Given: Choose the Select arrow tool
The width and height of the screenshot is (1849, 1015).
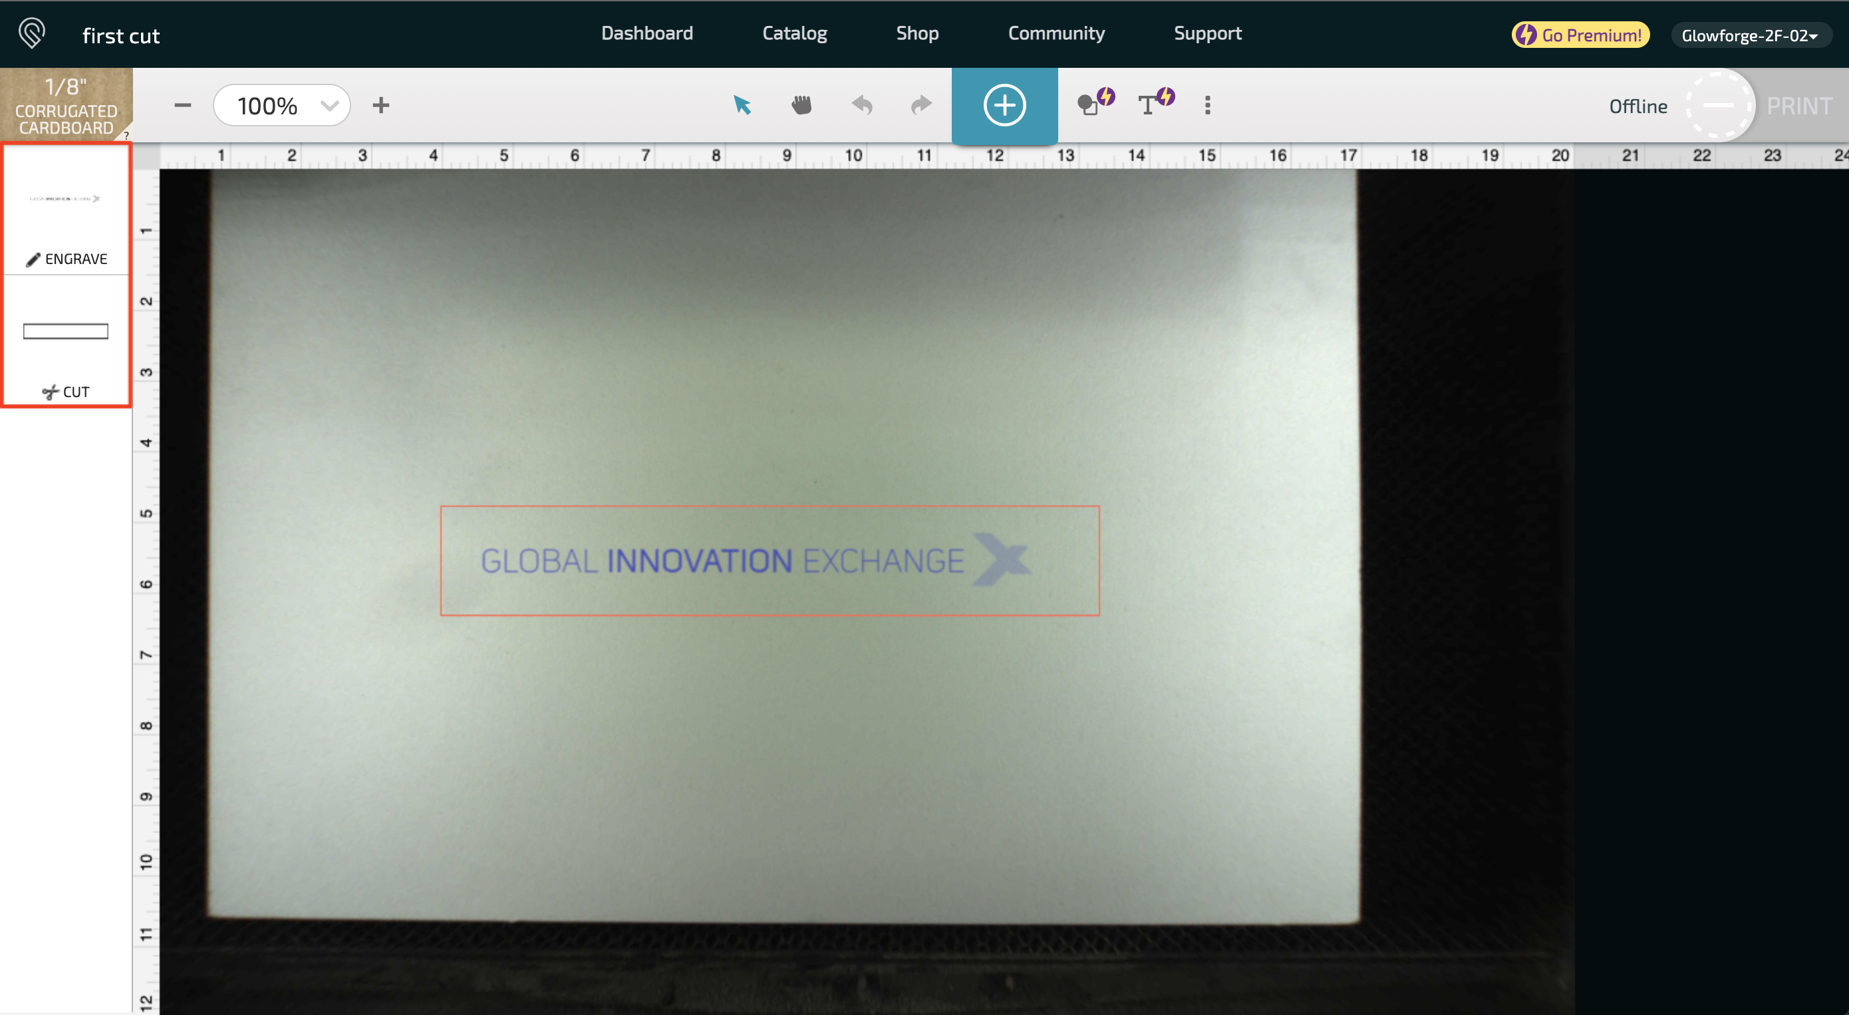Looking at the screenshot, I should [x=742, y=106].
